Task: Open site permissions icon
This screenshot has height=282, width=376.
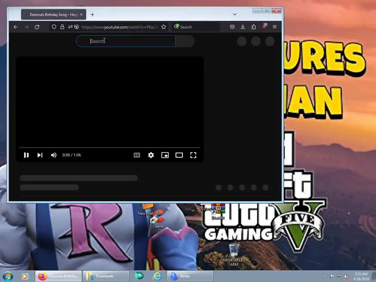Action: [x=70, y=27]
